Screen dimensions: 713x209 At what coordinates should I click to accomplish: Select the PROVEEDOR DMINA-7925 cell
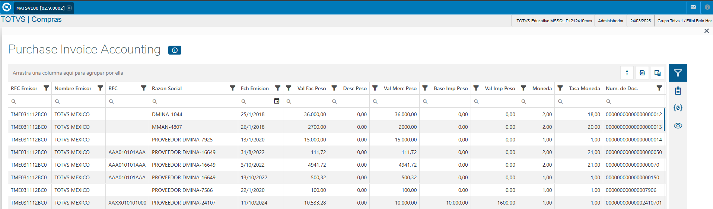[x=194, y=140]
